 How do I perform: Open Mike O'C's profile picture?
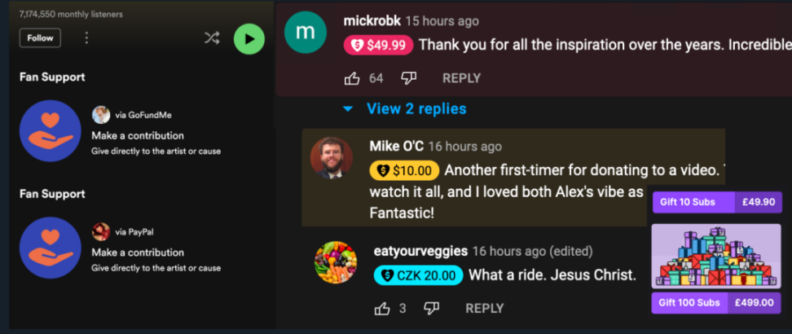tap(332, 158)
